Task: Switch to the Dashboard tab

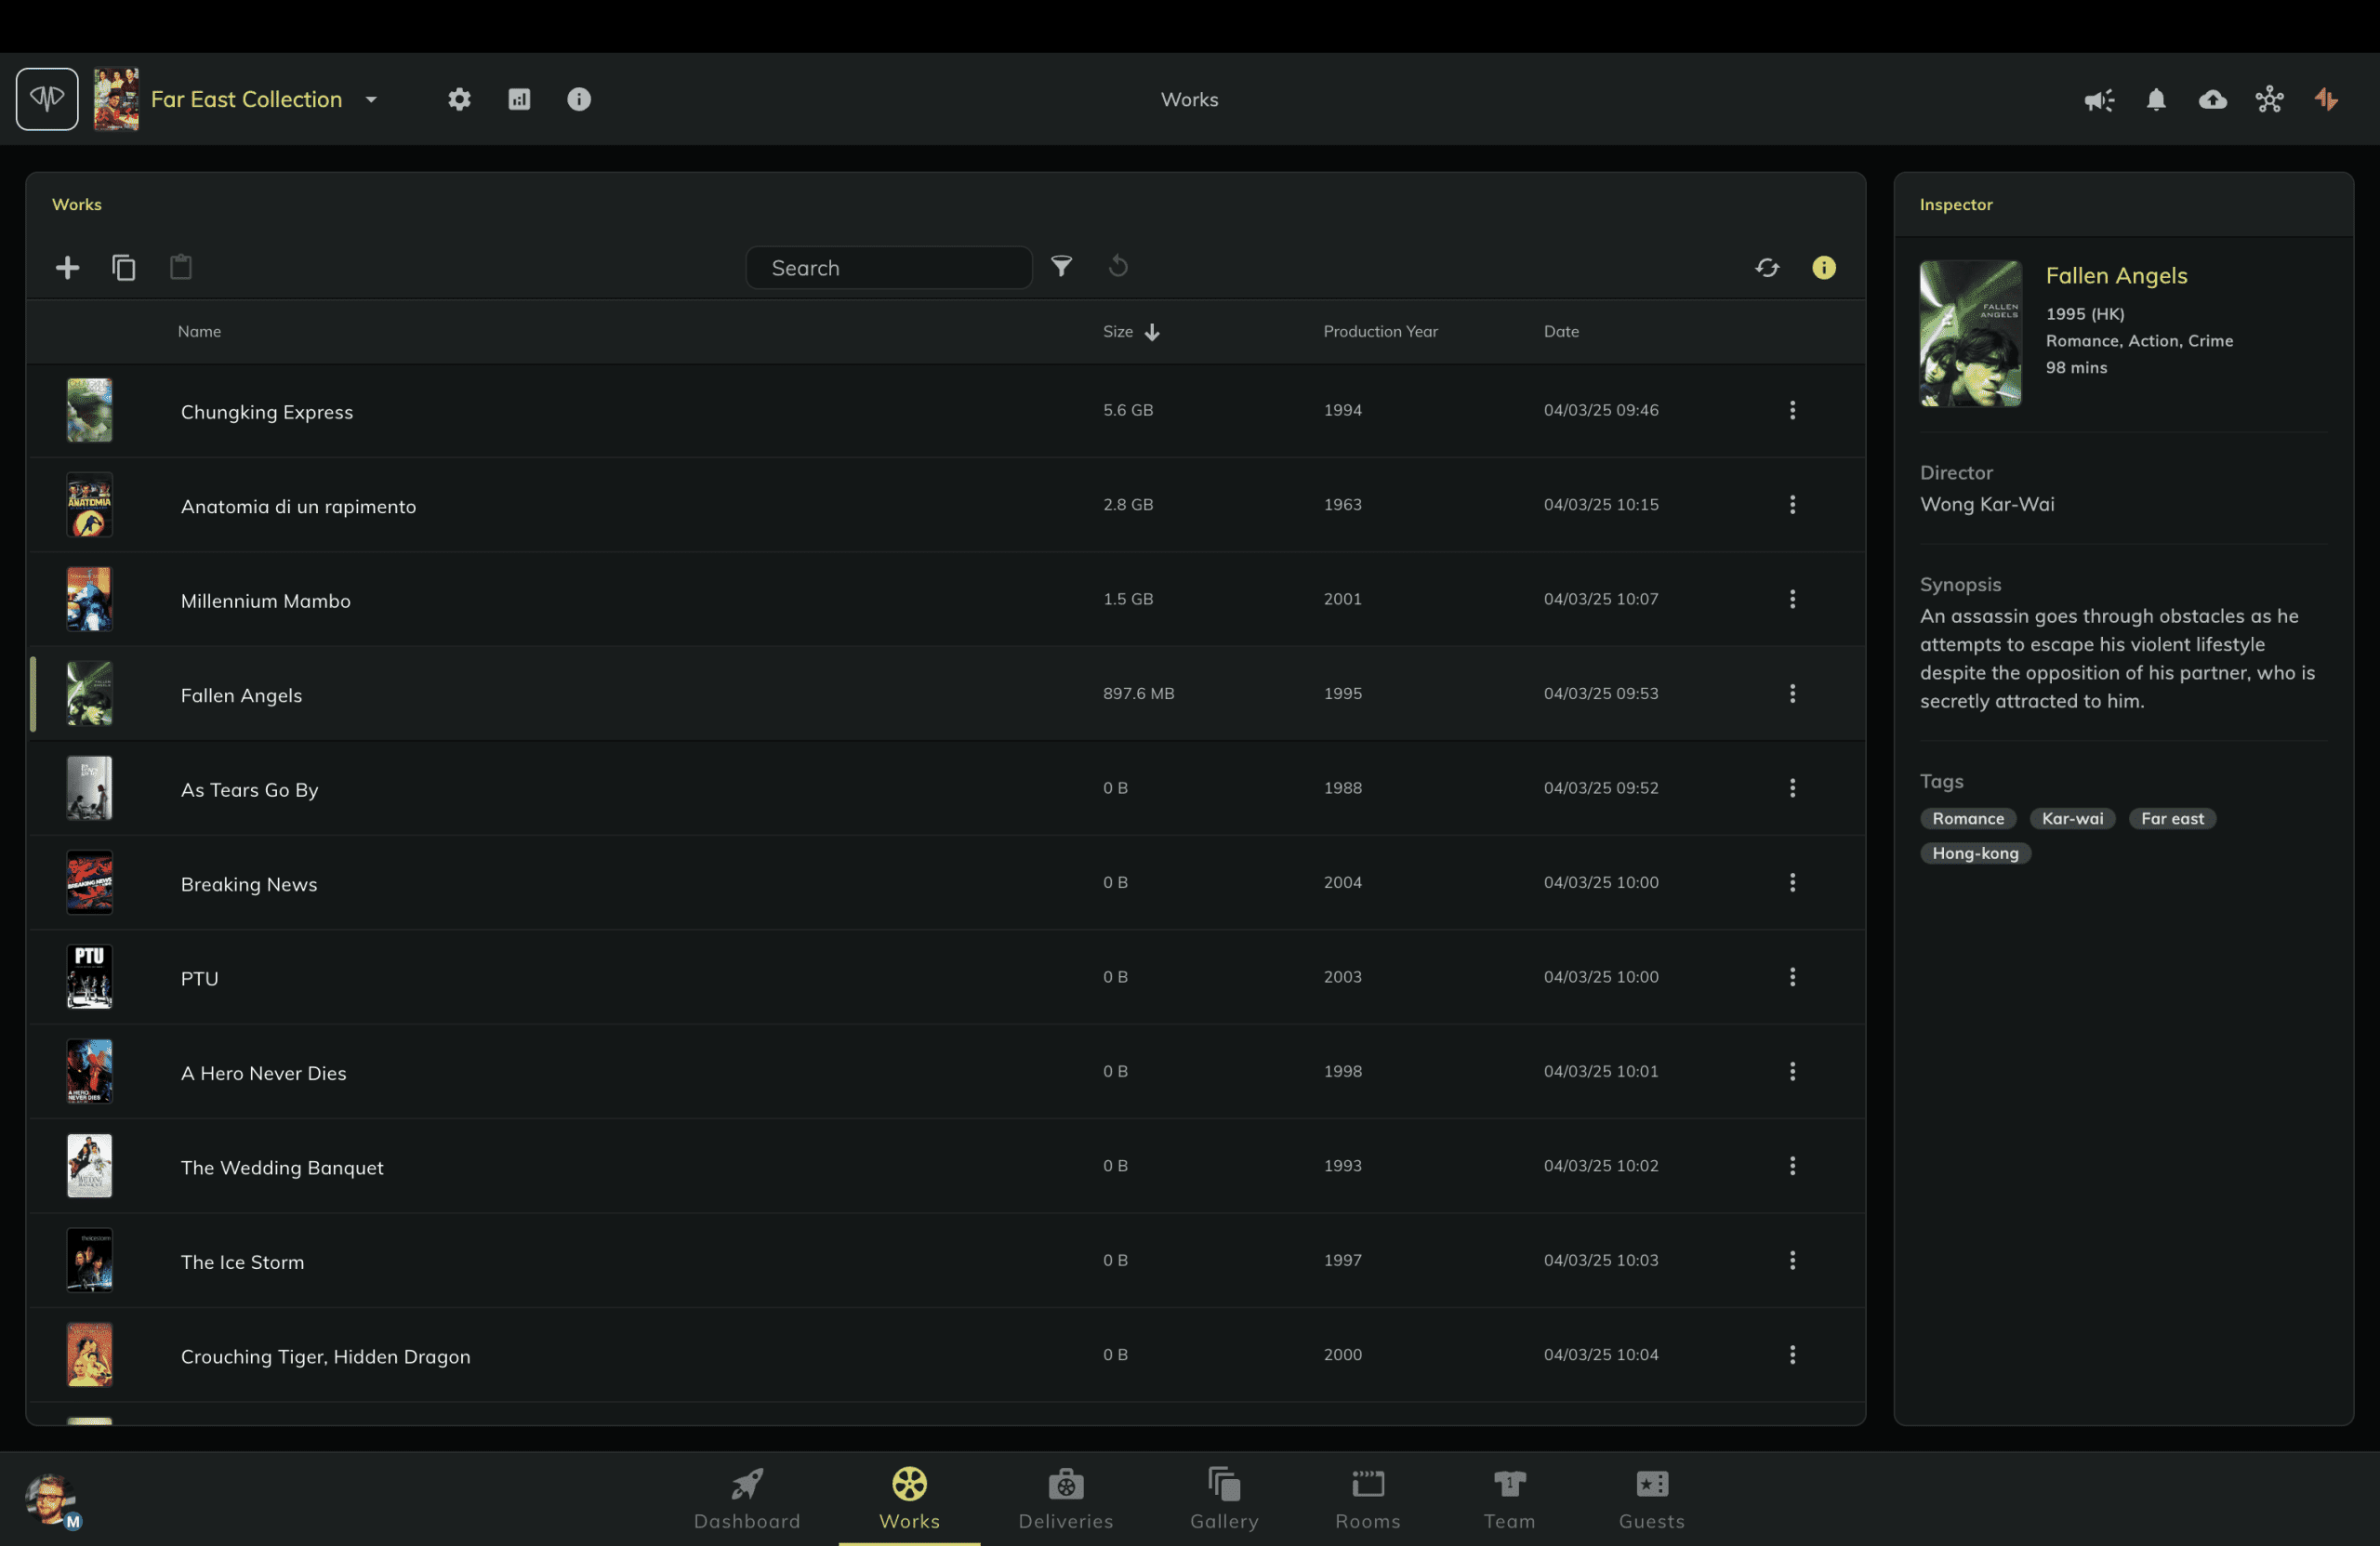Action: coord(747,1497)
